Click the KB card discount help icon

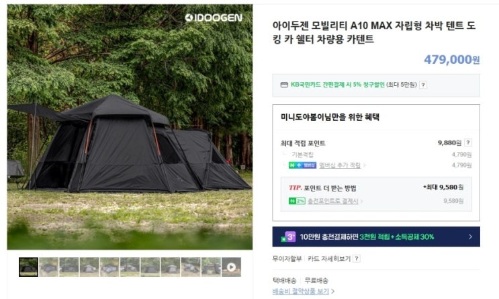(422, 85)
